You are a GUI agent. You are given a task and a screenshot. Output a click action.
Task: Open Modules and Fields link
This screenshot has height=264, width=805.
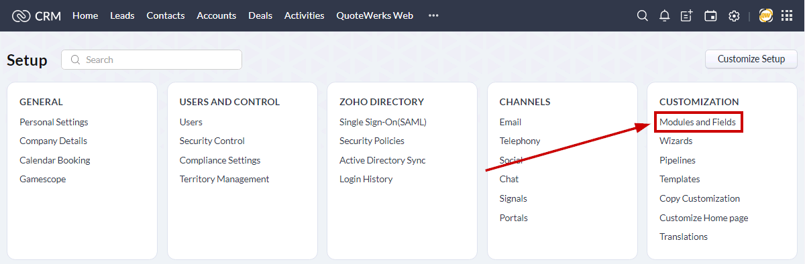[698, 122]
